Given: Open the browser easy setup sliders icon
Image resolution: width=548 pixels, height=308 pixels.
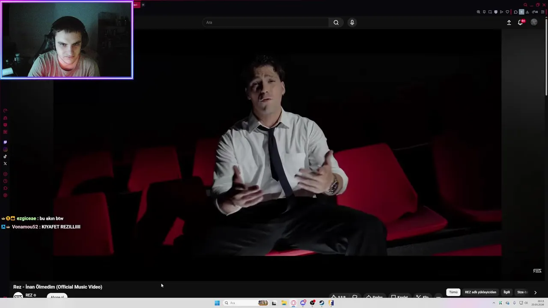Looking at the screenshot, I should [543, 12].
